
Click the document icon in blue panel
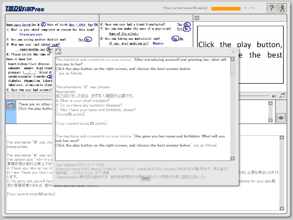pos(11,106)
